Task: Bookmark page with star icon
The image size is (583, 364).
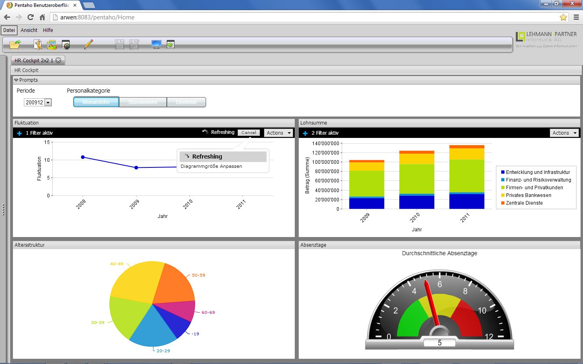Action: pos(563,17)
